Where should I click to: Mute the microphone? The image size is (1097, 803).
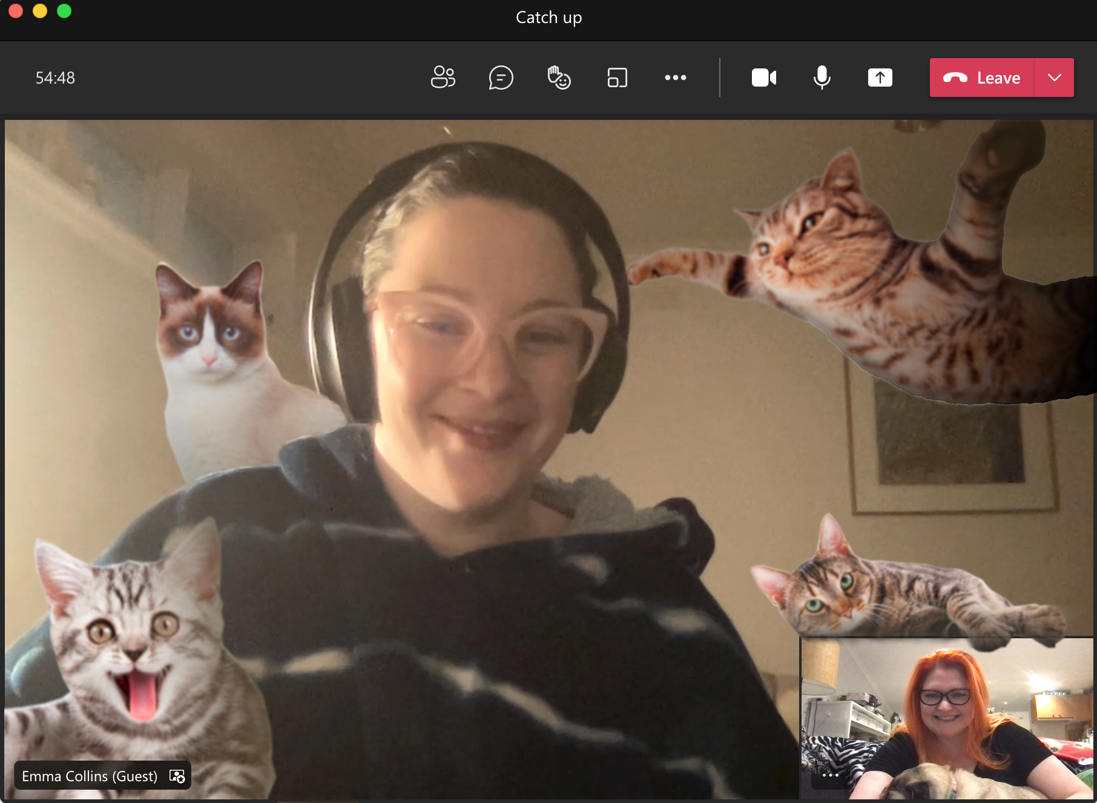click(822, 78)
